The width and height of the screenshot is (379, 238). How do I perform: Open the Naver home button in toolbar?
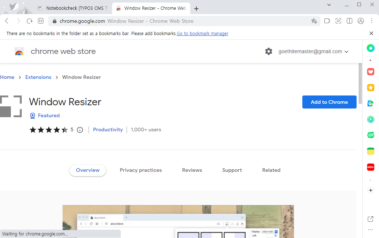point(41,21)
